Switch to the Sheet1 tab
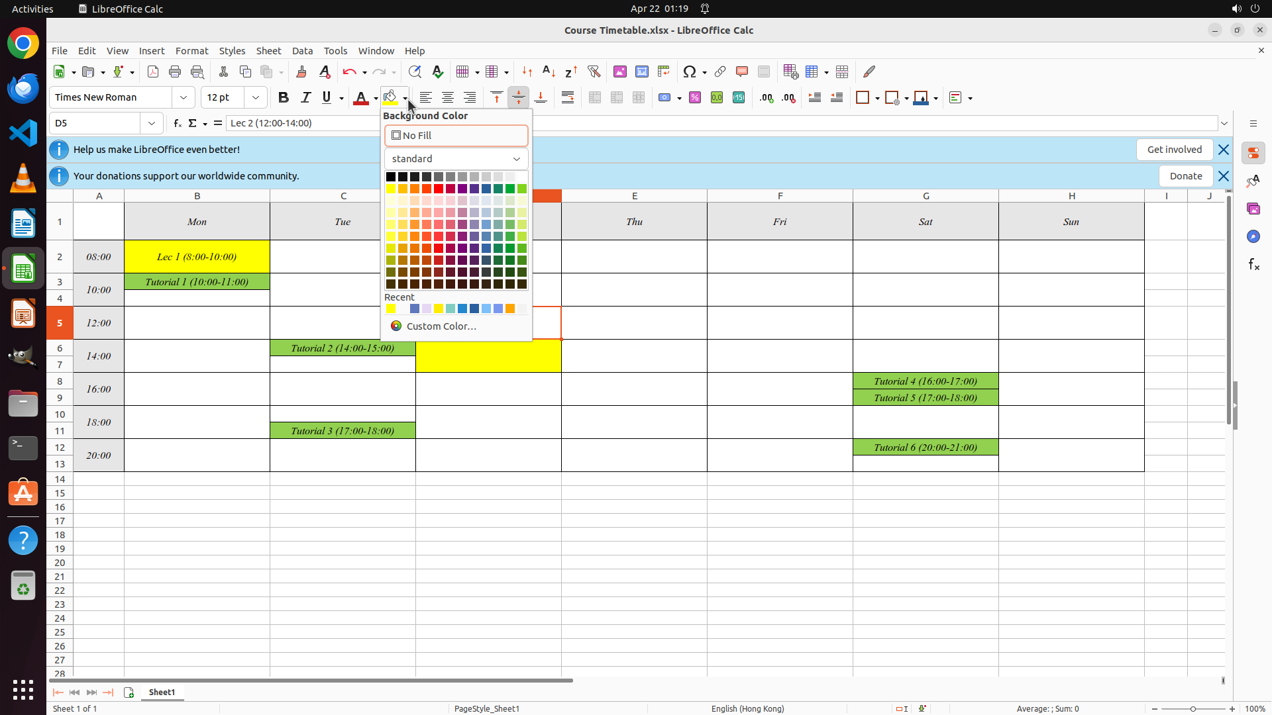The image size is (1272, 715). point(162,692)
